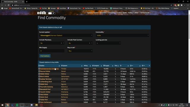Open the Social Blade bookmark

(x=62, y=8)
